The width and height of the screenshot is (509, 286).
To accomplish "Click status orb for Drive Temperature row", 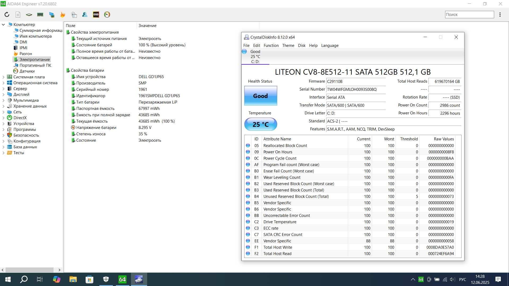I will pos(248,222).
